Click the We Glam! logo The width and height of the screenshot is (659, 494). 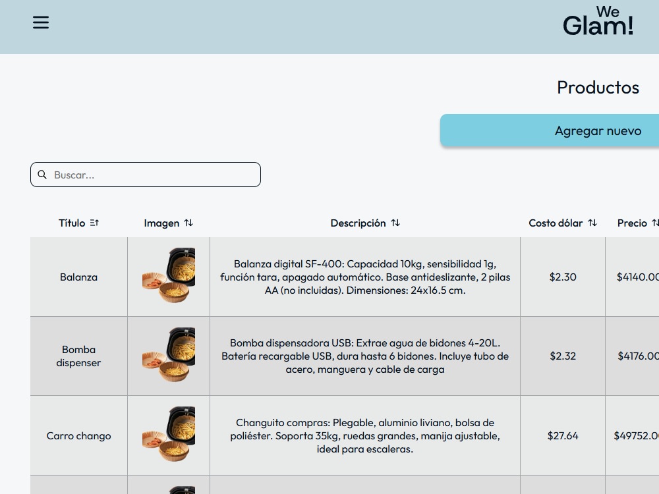(x=598, y=21)
